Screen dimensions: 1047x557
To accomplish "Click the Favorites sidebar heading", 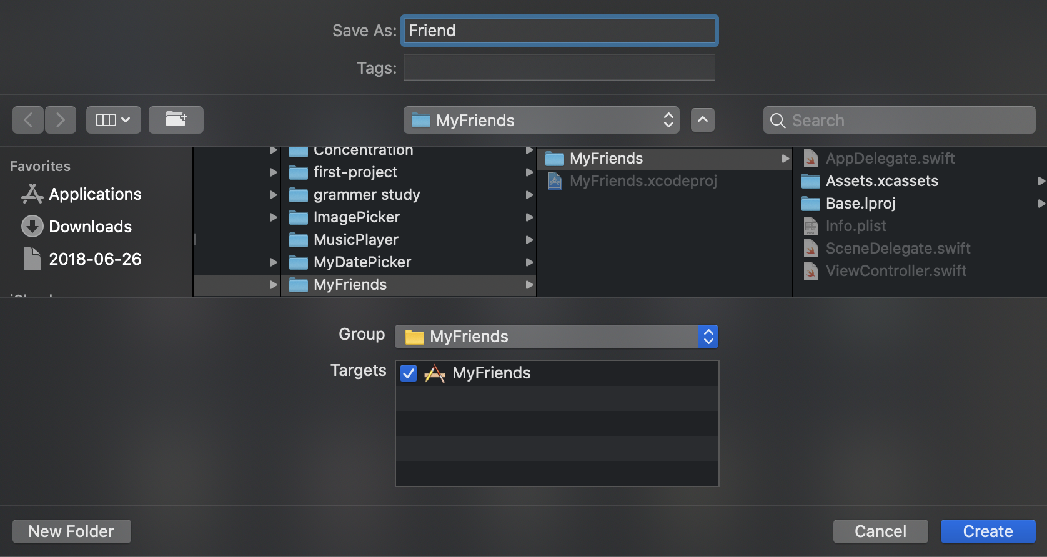I will pos(41,166).
